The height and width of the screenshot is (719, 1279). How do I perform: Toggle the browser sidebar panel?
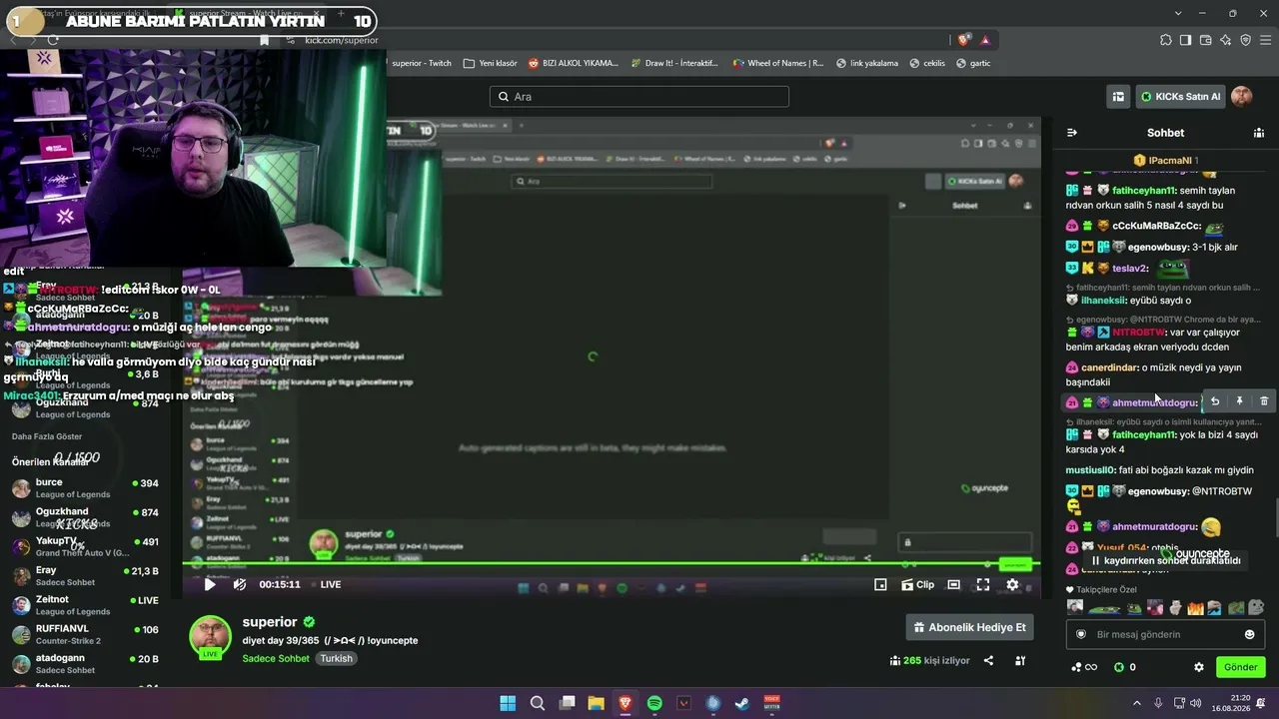pos(1185,40)
